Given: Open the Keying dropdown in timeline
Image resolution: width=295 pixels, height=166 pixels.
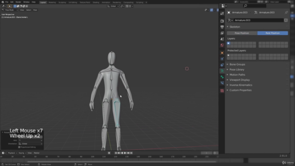Looking at the screenshot, I should pyautogui.click(x=23, y=153).
